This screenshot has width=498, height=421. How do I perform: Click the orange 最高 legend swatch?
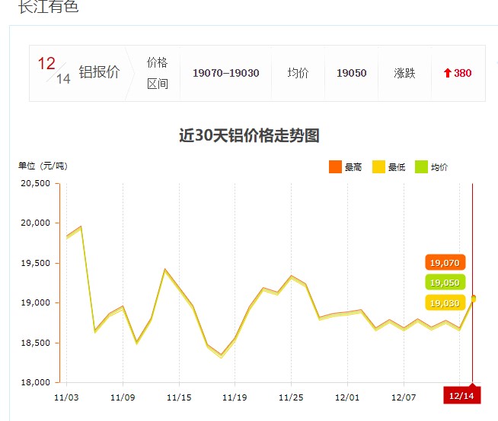[x=335, y=167]
